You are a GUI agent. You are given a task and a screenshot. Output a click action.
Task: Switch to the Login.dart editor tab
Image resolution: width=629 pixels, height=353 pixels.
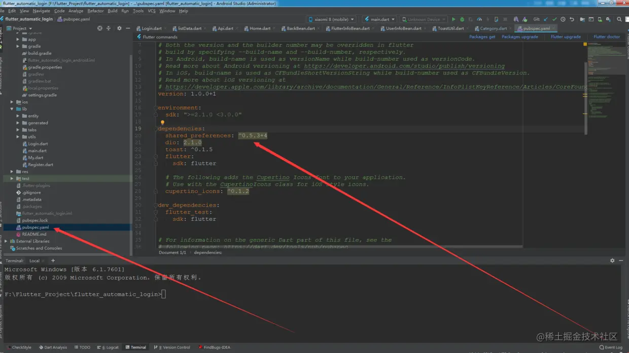pyautogui.click(x=151, y=28)
